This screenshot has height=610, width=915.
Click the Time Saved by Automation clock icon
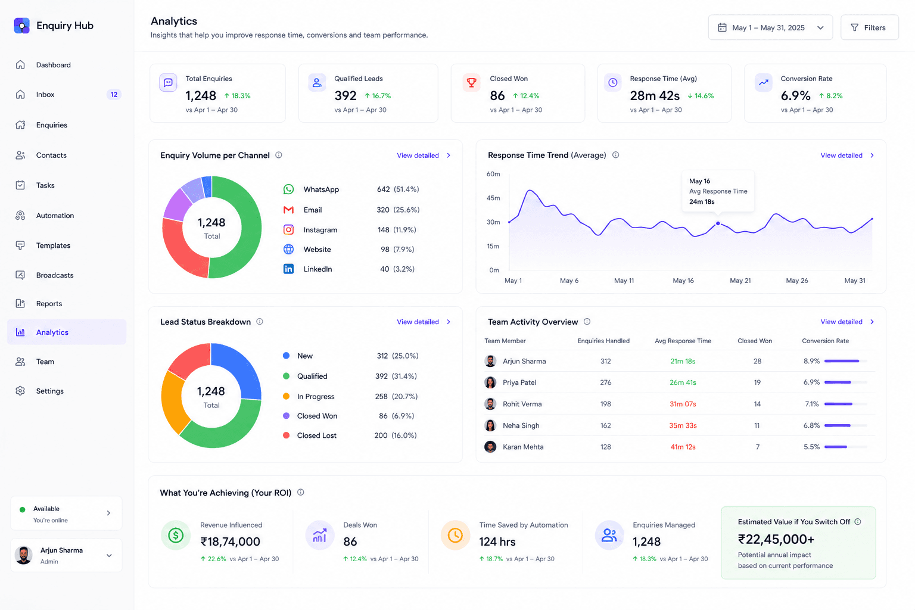pos(455,535)
